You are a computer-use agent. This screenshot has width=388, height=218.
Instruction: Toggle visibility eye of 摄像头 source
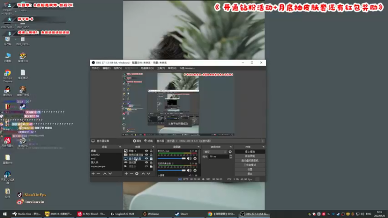[x=146, y=166]
